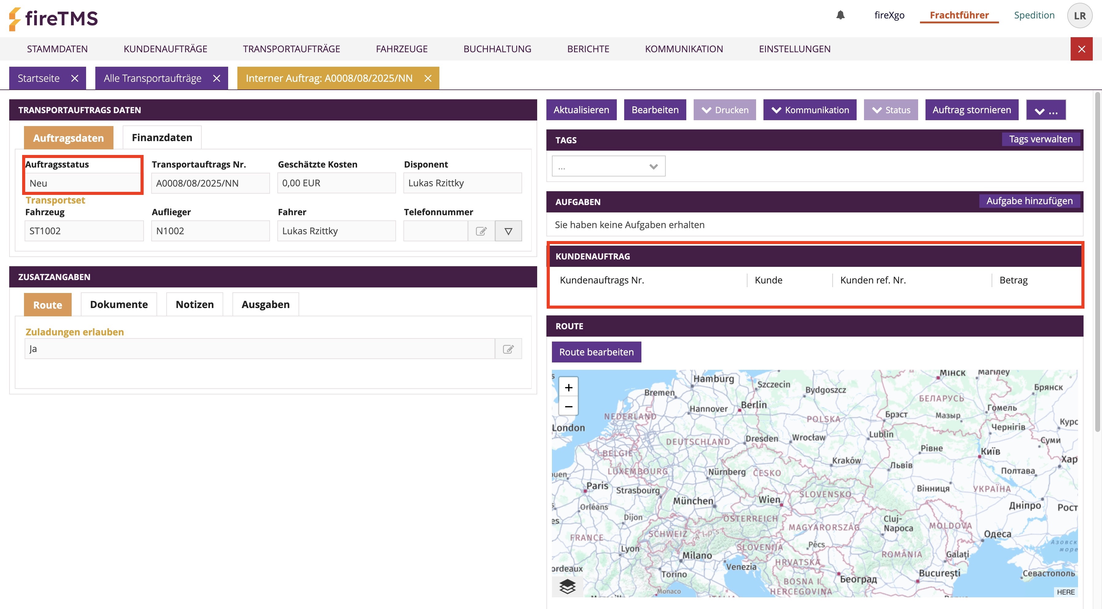Screen dimensions: 1102x609
Task: Select the Auftragsdaten tab
Action: click(x=69, y=138)
